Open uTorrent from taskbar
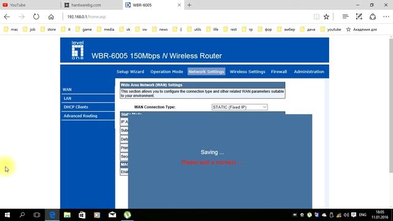393x221 pixels. coord(127,215)
